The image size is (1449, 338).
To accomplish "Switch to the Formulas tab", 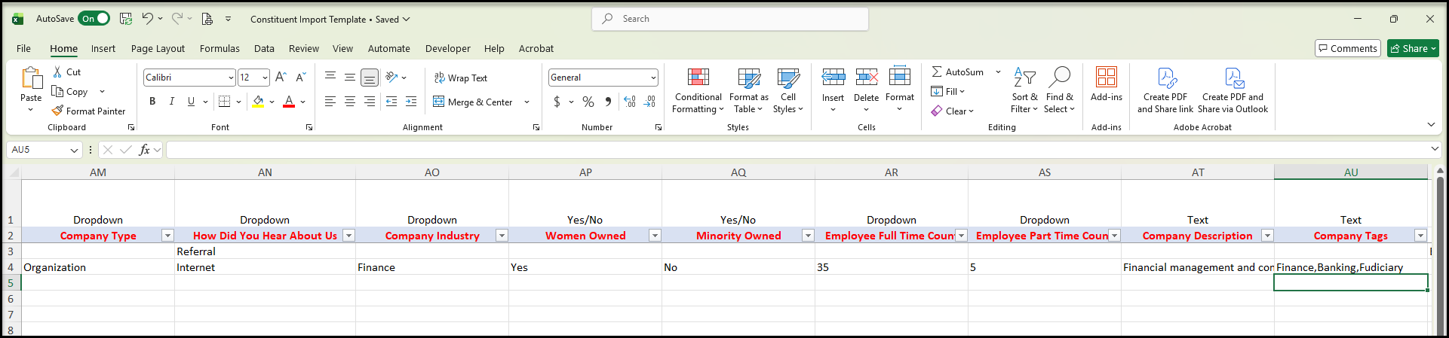I will 219,49.
